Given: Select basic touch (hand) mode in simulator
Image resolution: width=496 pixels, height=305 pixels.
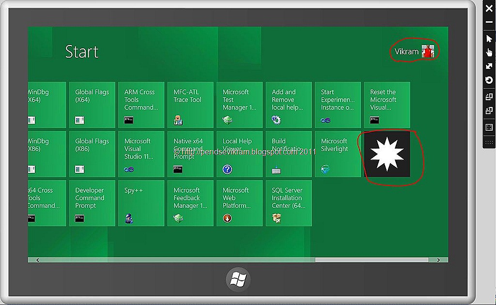Looking at the screenshot, I should (x=489, y=52).
